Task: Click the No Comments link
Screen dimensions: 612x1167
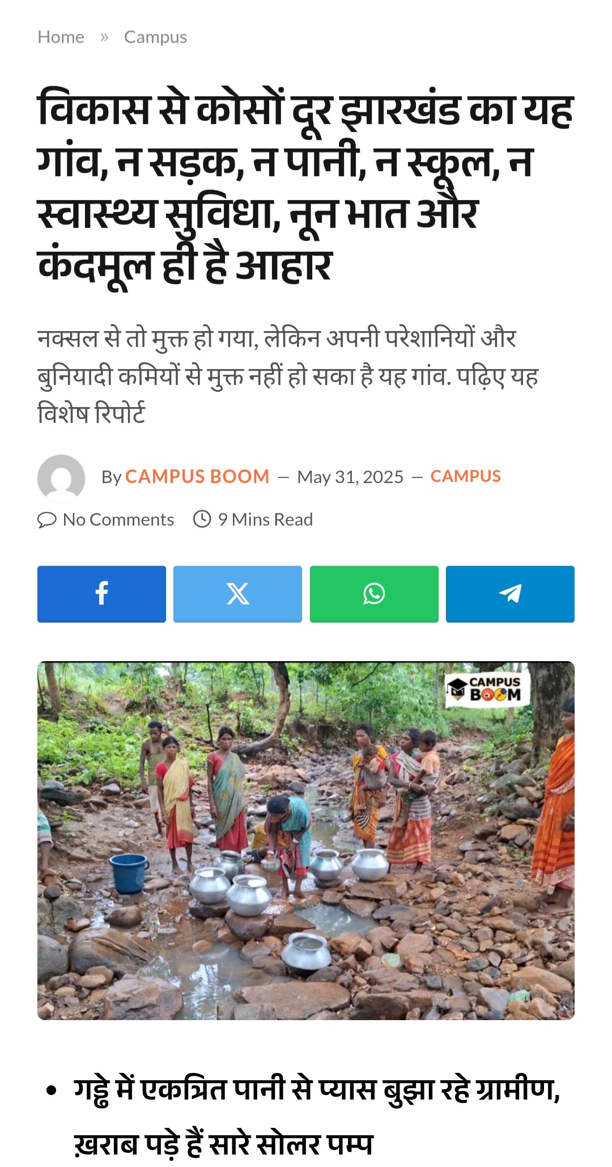Action: click(118, 519)
